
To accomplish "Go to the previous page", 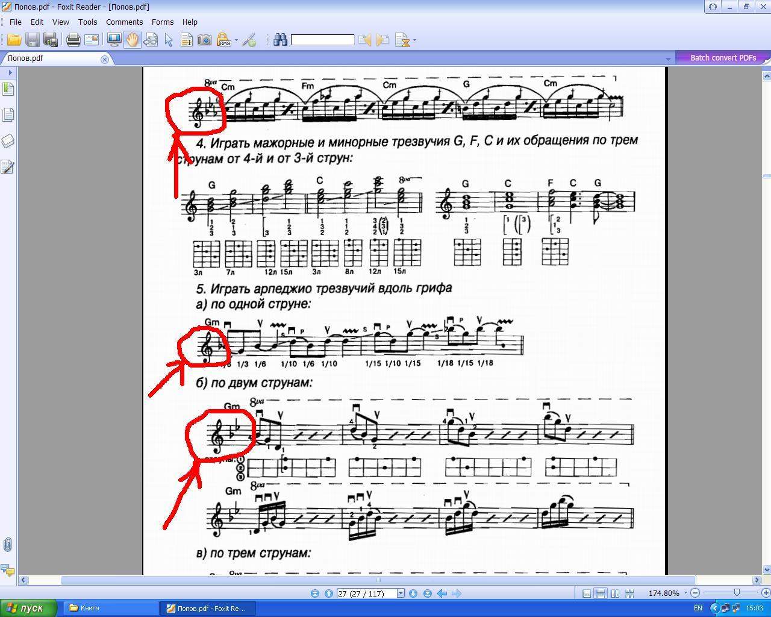I will point(329,594).
